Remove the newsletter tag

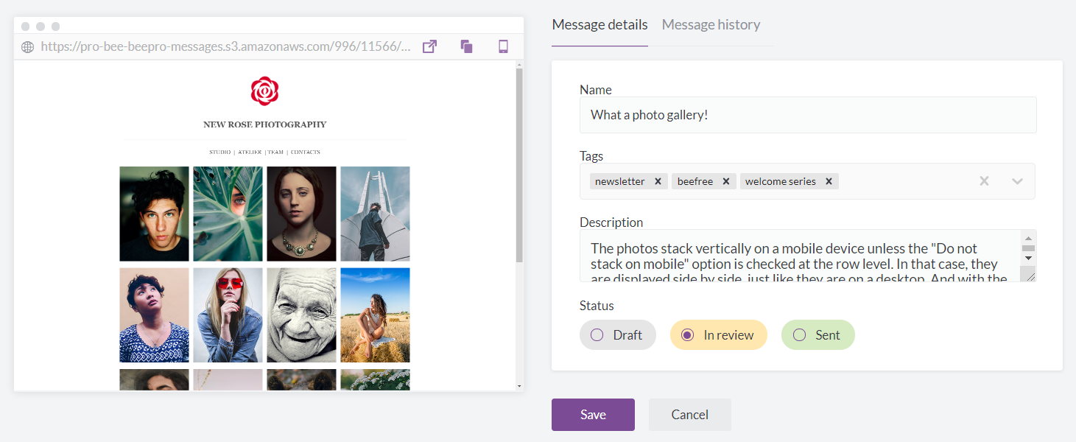[x=658, y=181]
